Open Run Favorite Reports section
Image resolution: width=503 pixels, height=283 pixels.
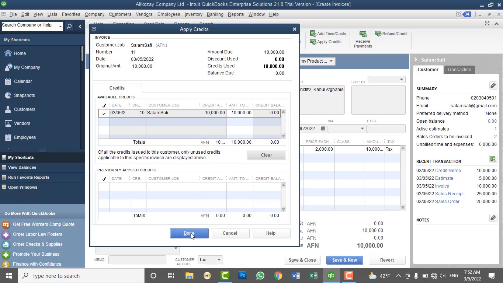(x=28, y=177)
